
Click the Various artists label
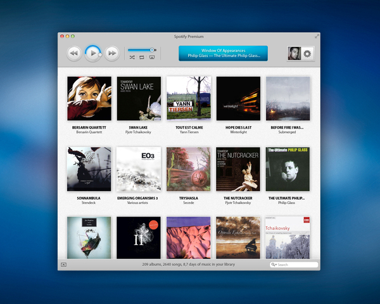[137, 203]
